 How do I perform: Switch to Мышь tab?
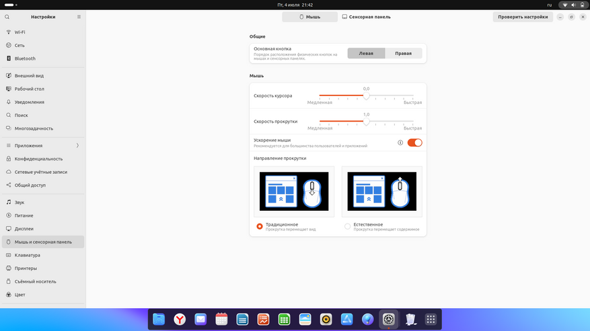(309, 17)
